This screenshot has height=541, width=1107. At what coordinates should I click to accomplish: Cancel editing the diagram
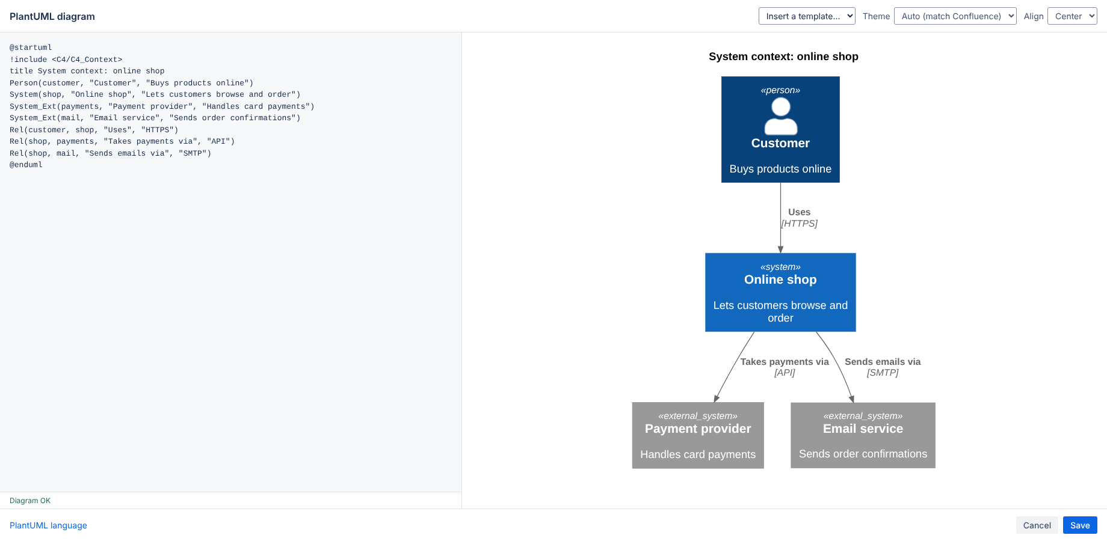[x=1037, y=525]
